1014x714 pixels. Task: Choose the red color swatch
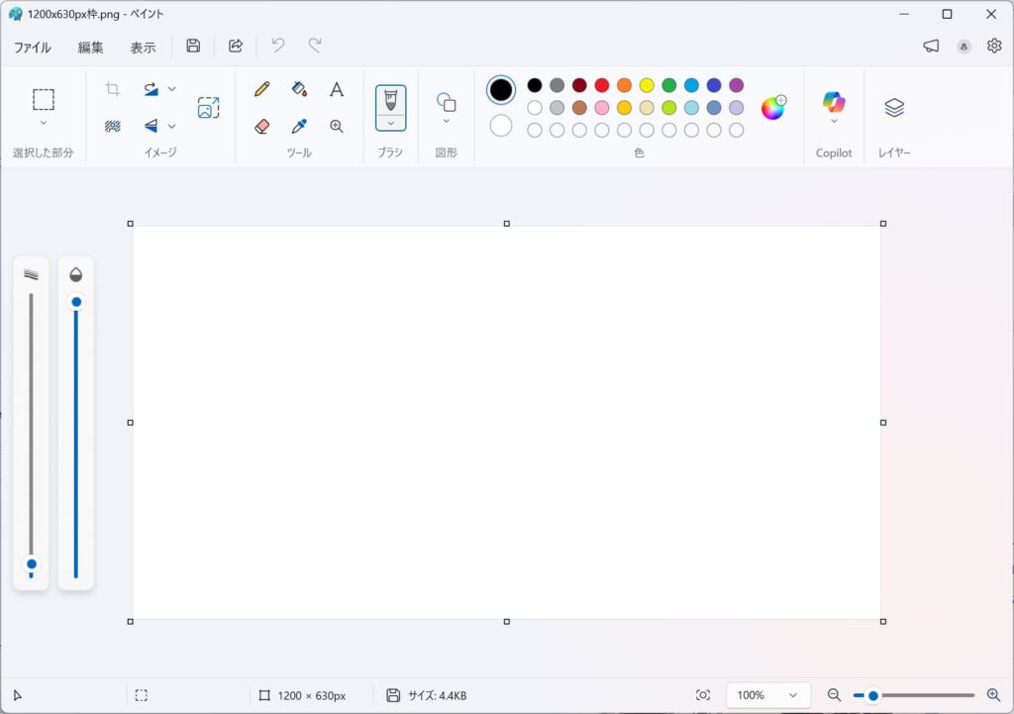[x=602, y=85]
